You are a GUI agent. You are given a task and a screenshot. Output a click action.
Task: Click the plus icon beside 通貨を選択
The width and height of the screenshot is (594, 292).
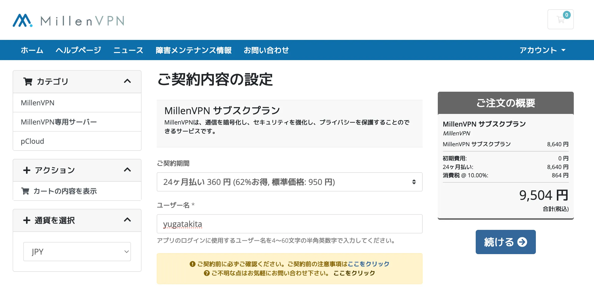tap(27, 220)
